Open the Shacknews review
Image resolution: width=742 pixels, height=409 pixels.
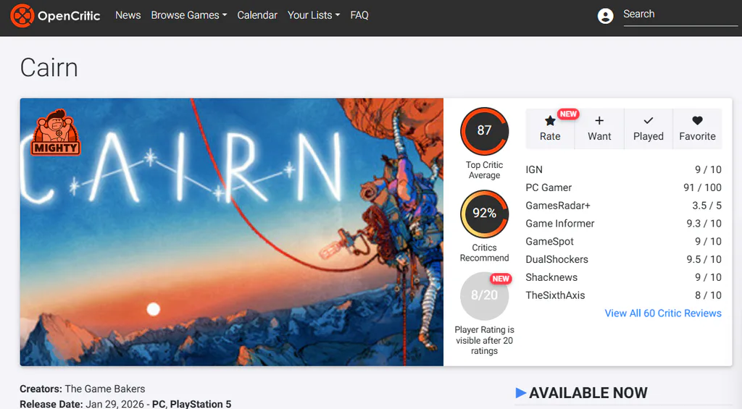click(623, 277)
